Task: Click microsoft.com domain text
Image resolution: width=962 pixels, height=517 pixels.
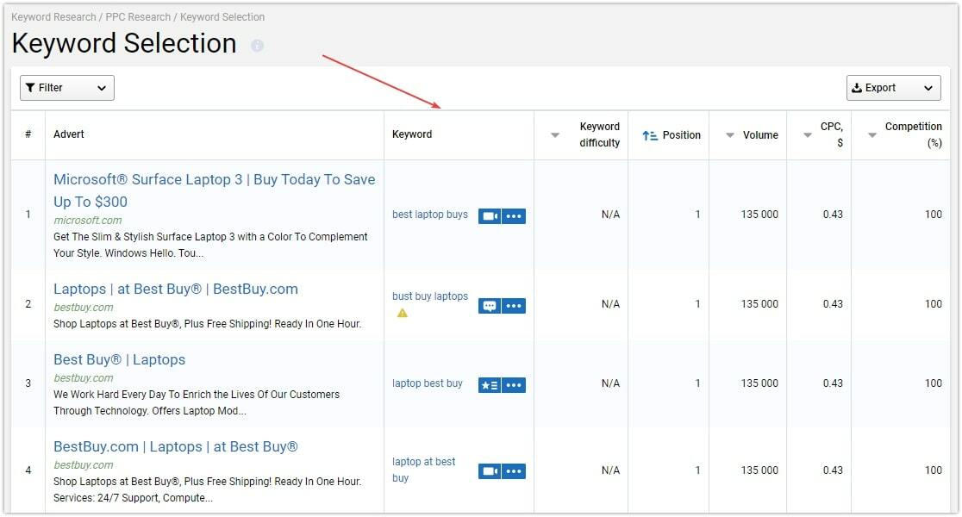Action: pos(88,221)
